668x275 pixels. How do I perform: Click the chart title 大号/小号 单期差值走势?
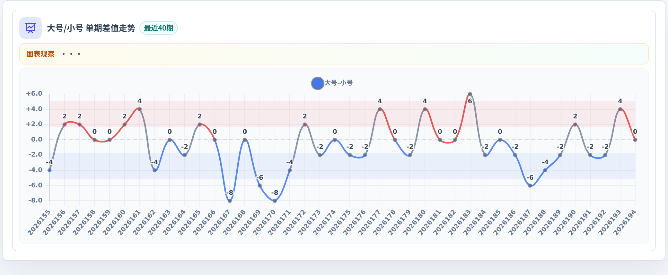(91, 28)
